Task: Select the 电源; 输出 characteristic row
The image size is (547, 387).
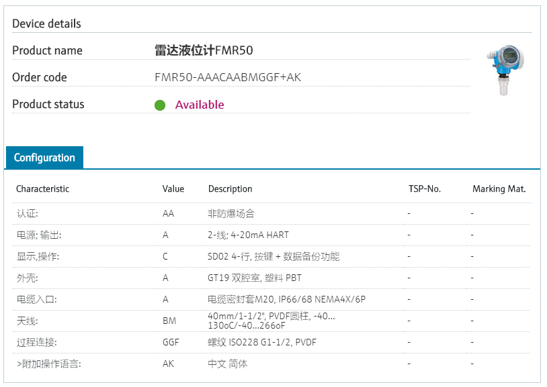Action: click(272, 235)
